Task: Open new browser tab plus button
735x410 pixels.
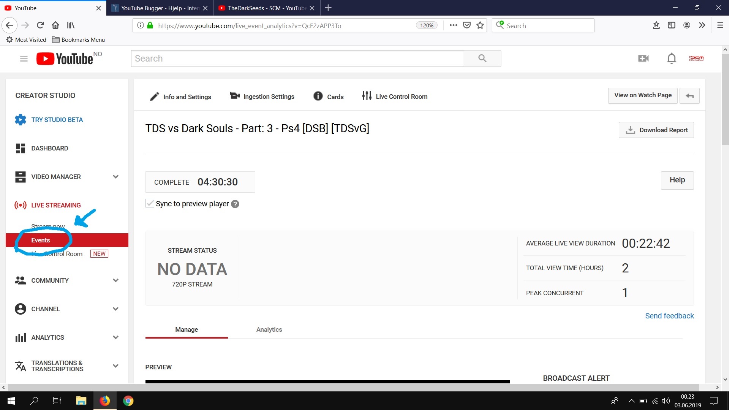Action: [329, 8]
